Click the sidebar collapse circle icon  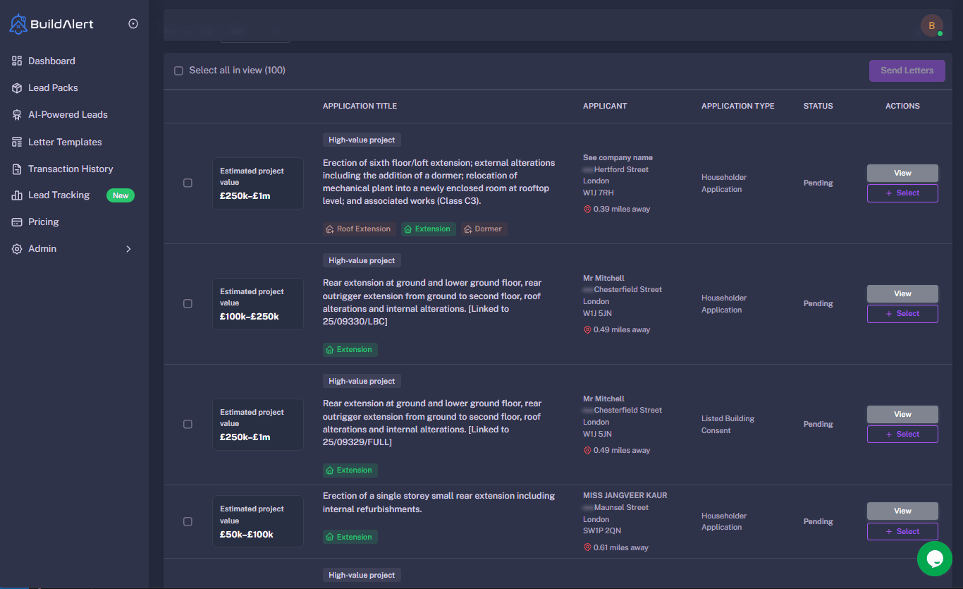tap(133, 24)
